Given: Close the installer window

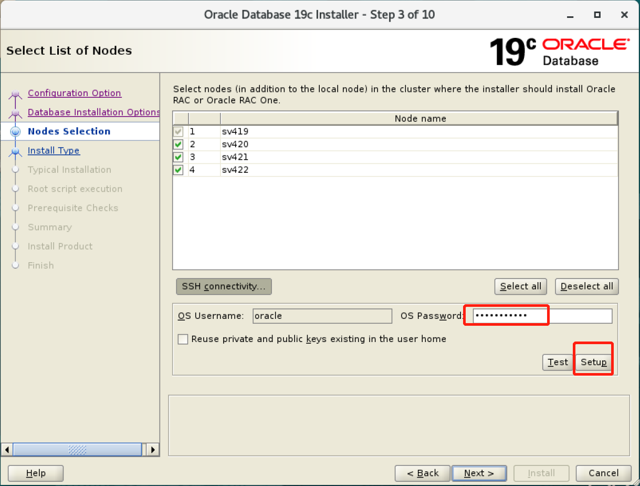Looking at the screenshot, I should [624, 15].
